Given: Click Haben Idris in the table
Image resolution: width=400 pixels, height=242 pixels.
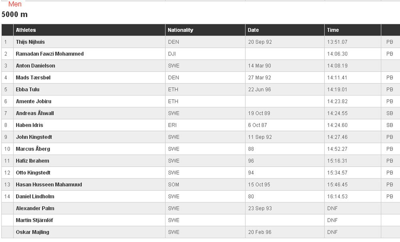Looking at the screenshot, I should click(x=29, y=125).
